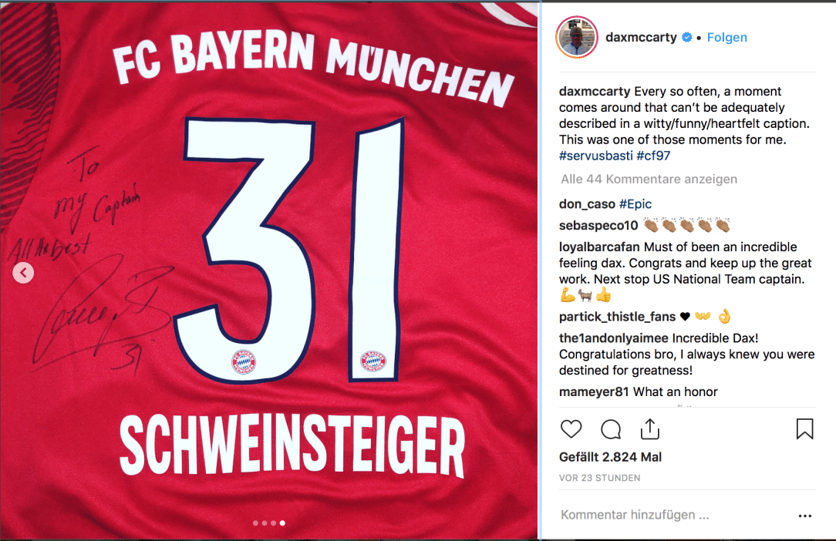
Task: Open loyalbarcafan commenter profile
Action: coord(599,247)
